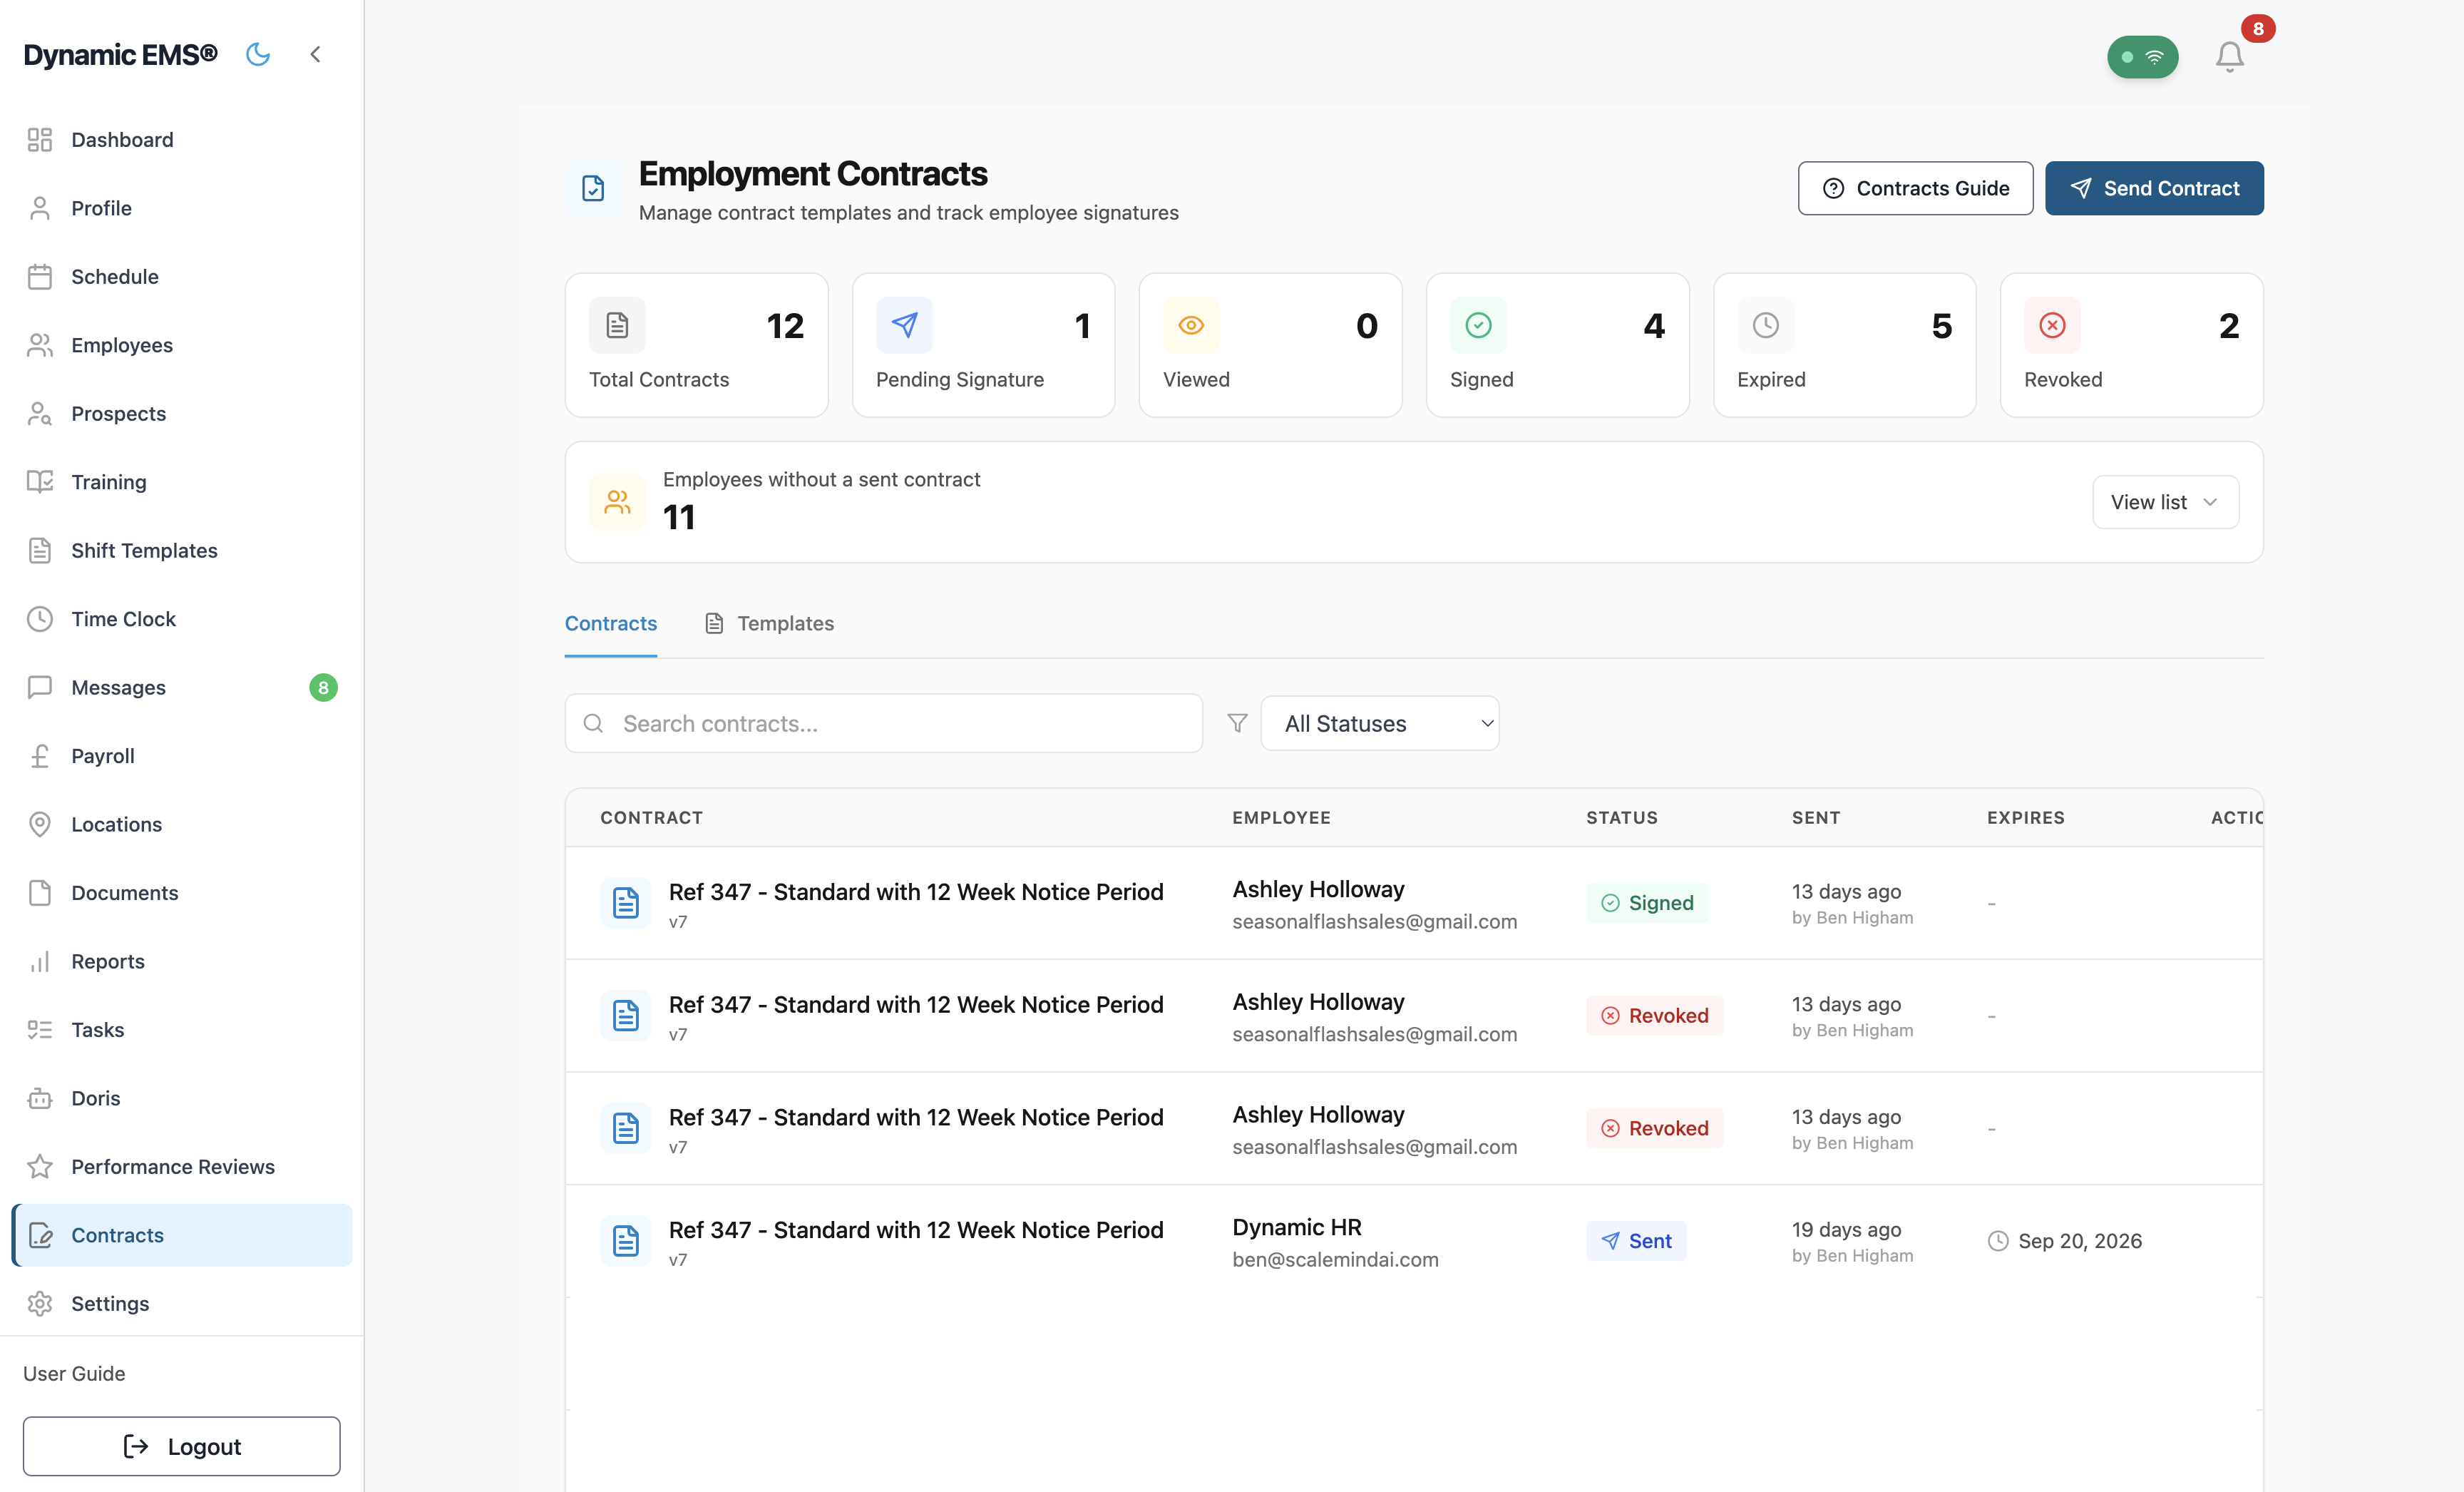Click ben@scalemindai.com email text
The image size is (2464, 1492).
pos(1335,1260)
